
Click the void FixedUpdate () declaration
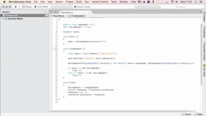(x=74, y=49)
